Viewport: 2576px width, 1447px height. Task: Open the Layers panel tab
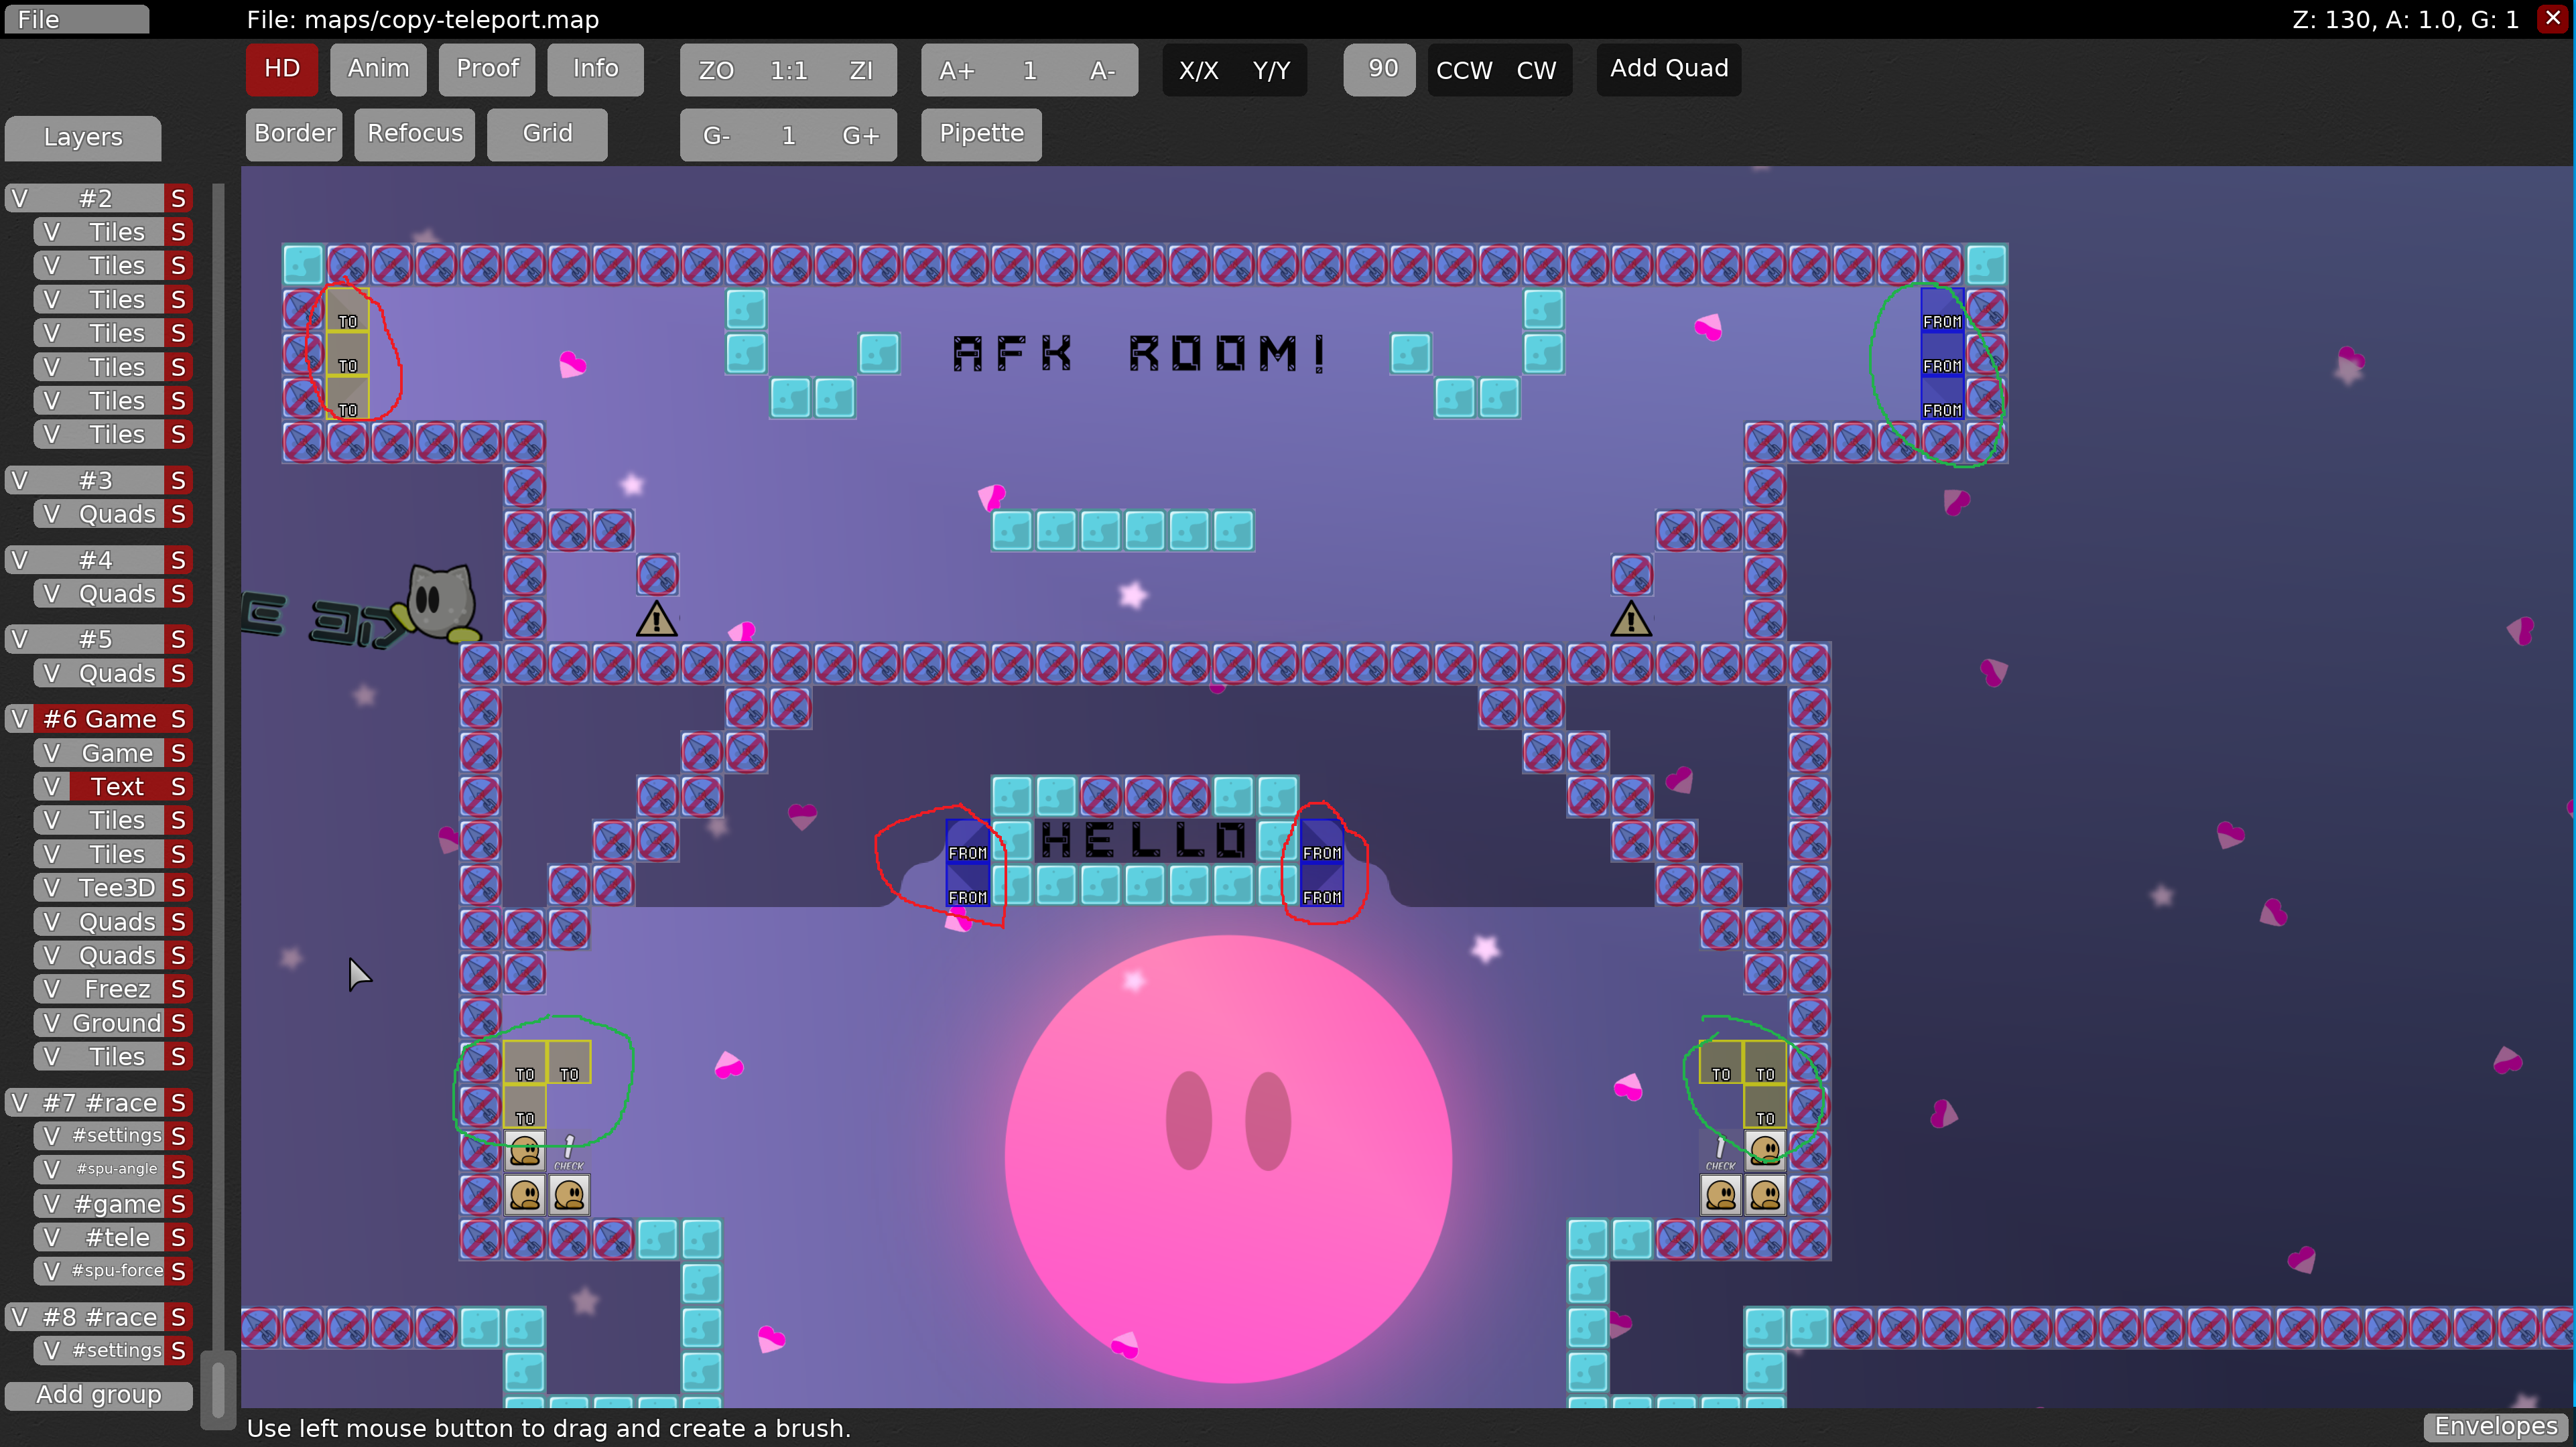[83, 137]
